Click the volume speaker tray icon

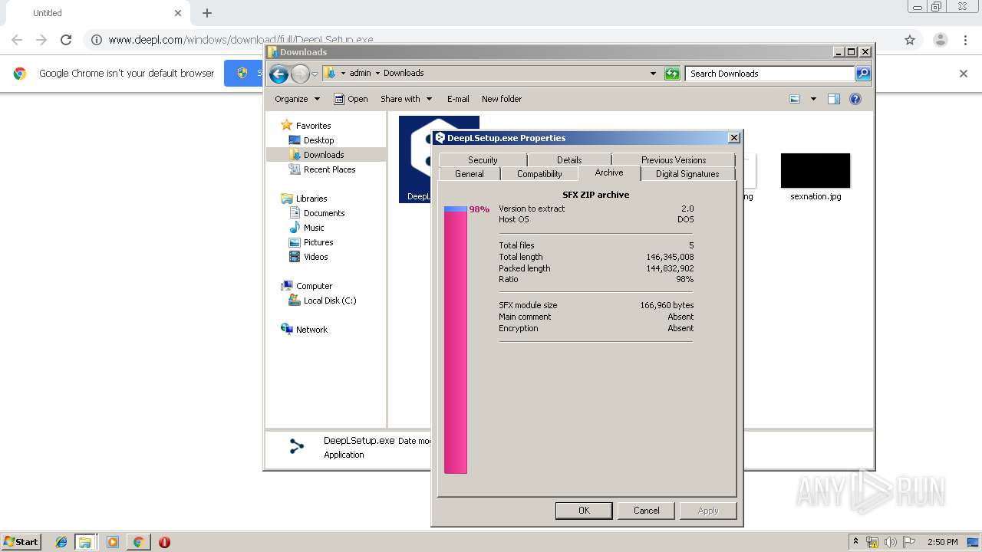click(x=890, y=542)
